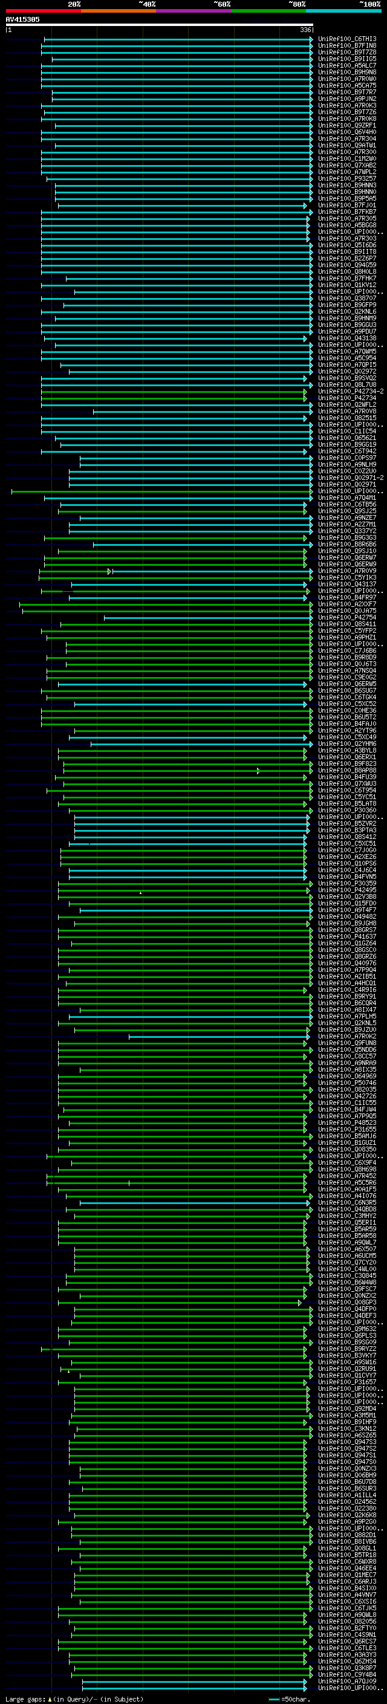Image resolution: width=387 pixels, height=1704 pixels.
Task: Open hit UniRef100_B9T7Z8
Action: point(347,52)
